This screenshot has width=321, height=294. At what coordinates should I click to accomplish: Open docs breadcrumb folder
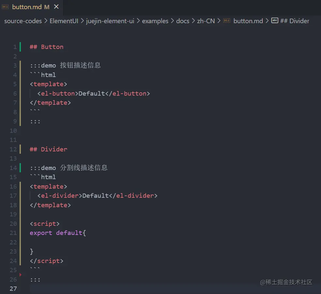click(183, 21)
